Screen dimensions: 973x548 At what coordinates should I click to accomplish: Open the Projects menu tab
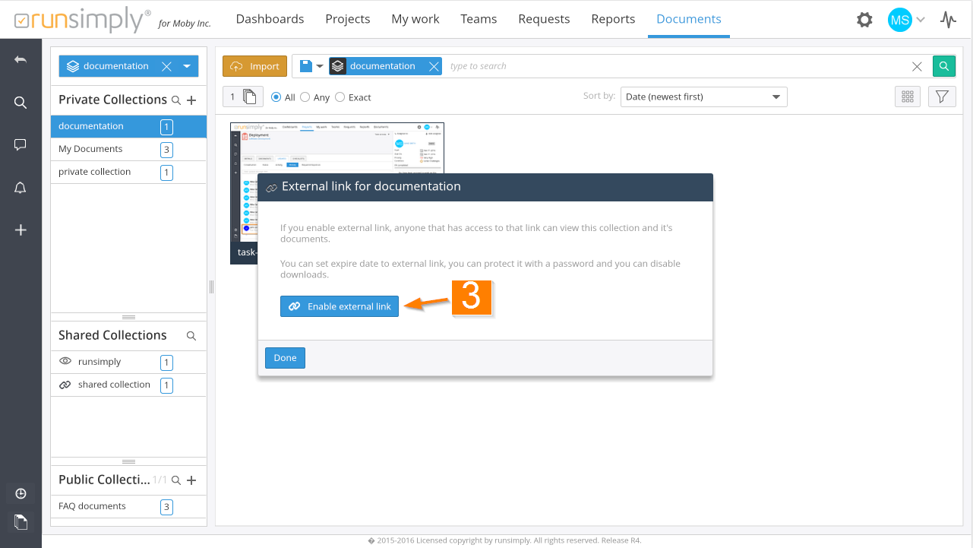(x=347, y=19)
